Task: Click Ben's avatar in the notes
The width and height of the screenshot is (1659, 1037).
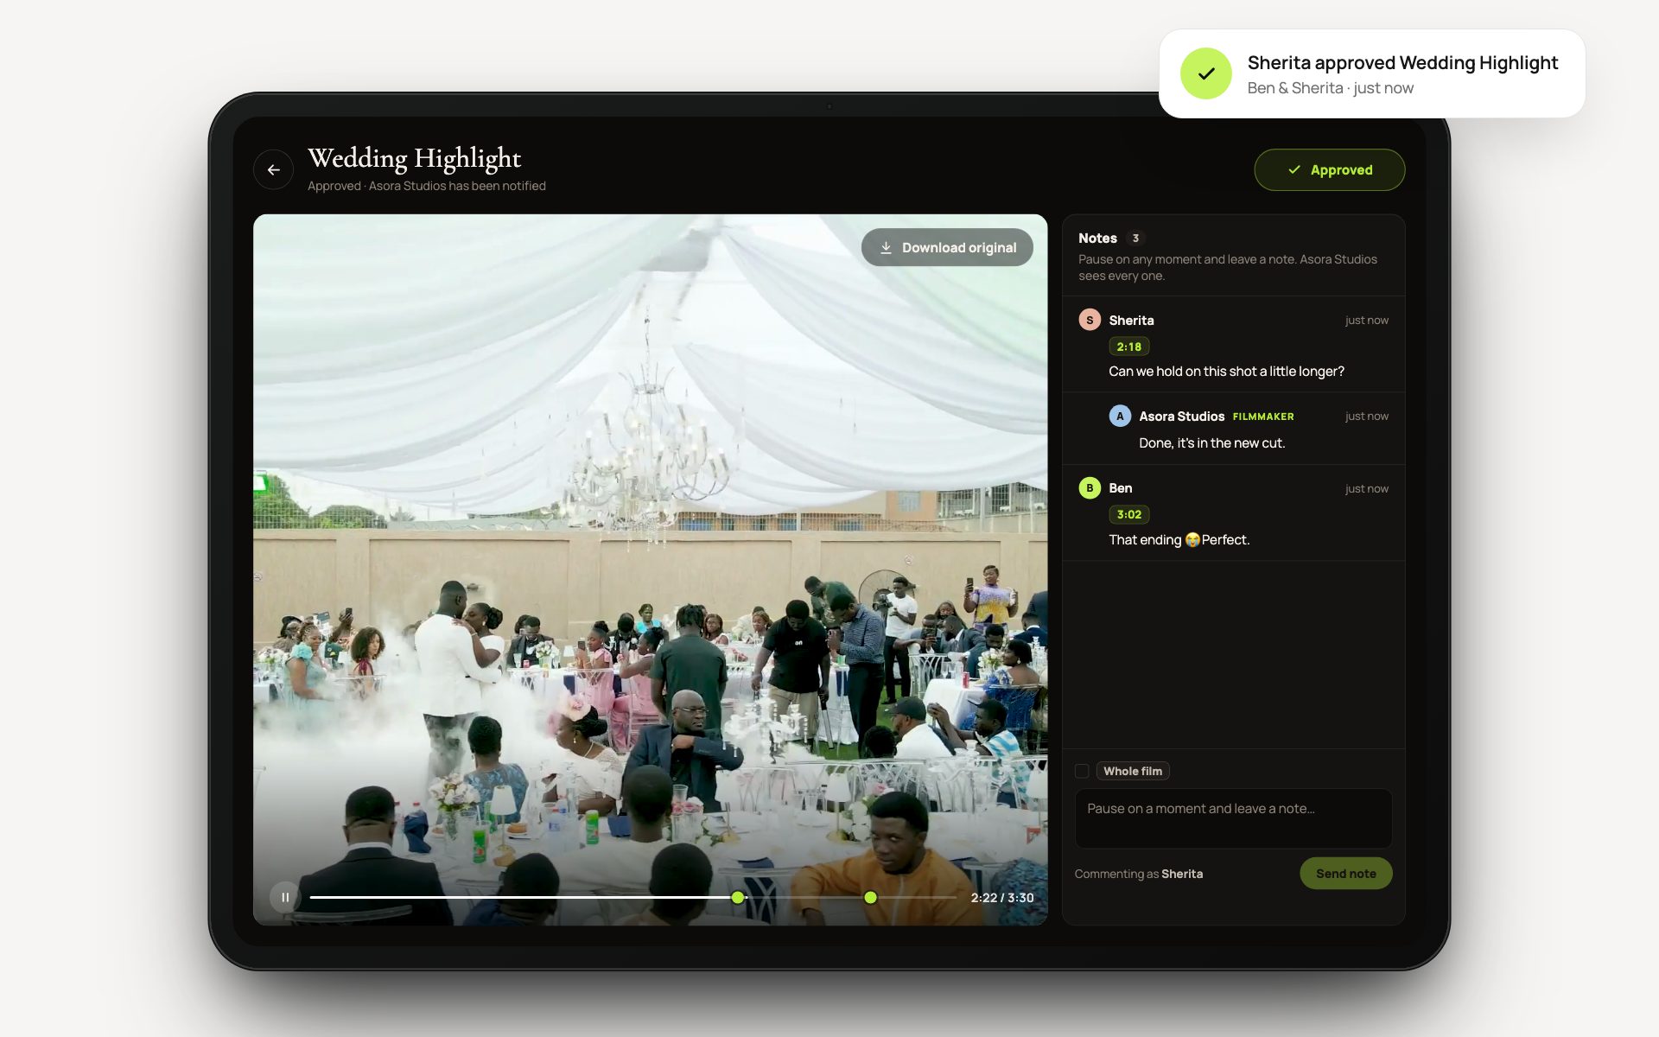Action: pyautogui.click(x=1090, y=487)
